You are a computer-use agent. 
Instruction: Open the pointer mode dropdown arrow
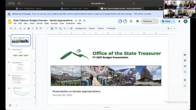171,28
